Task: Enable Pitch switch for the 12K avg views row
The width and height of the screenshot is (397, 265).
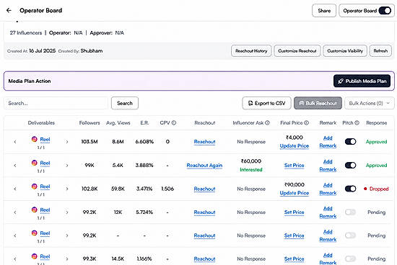Action: click(350, 212)
